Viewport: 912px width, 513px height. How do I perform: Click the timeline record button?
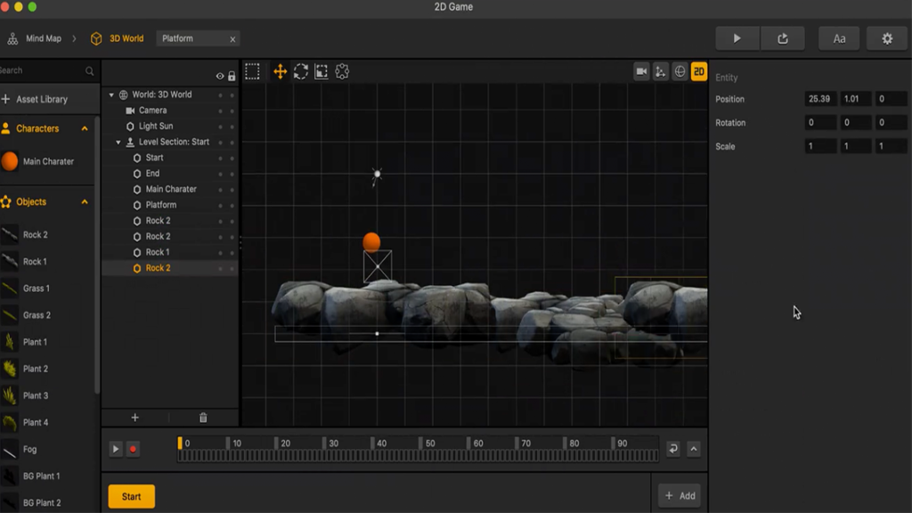(x=133, y=449)
